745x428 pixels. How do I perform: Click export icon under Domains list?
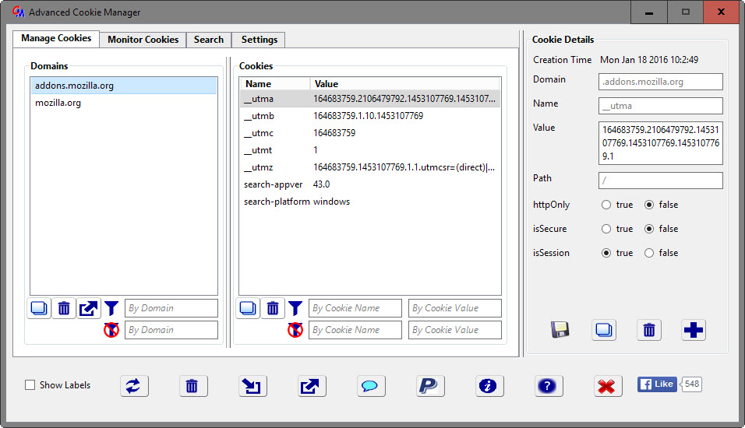[88, 308]
